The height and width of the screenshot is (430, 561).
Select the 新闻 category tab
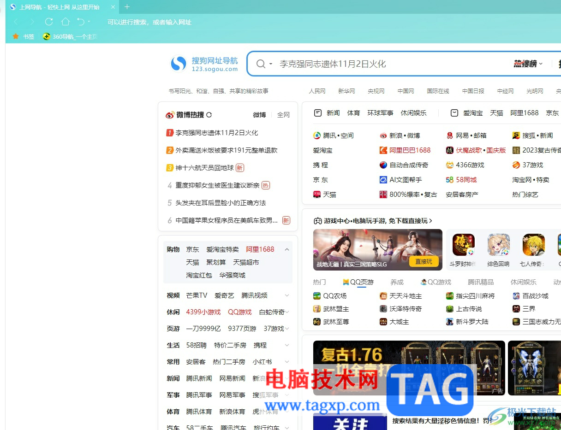(x=333, y=113)
